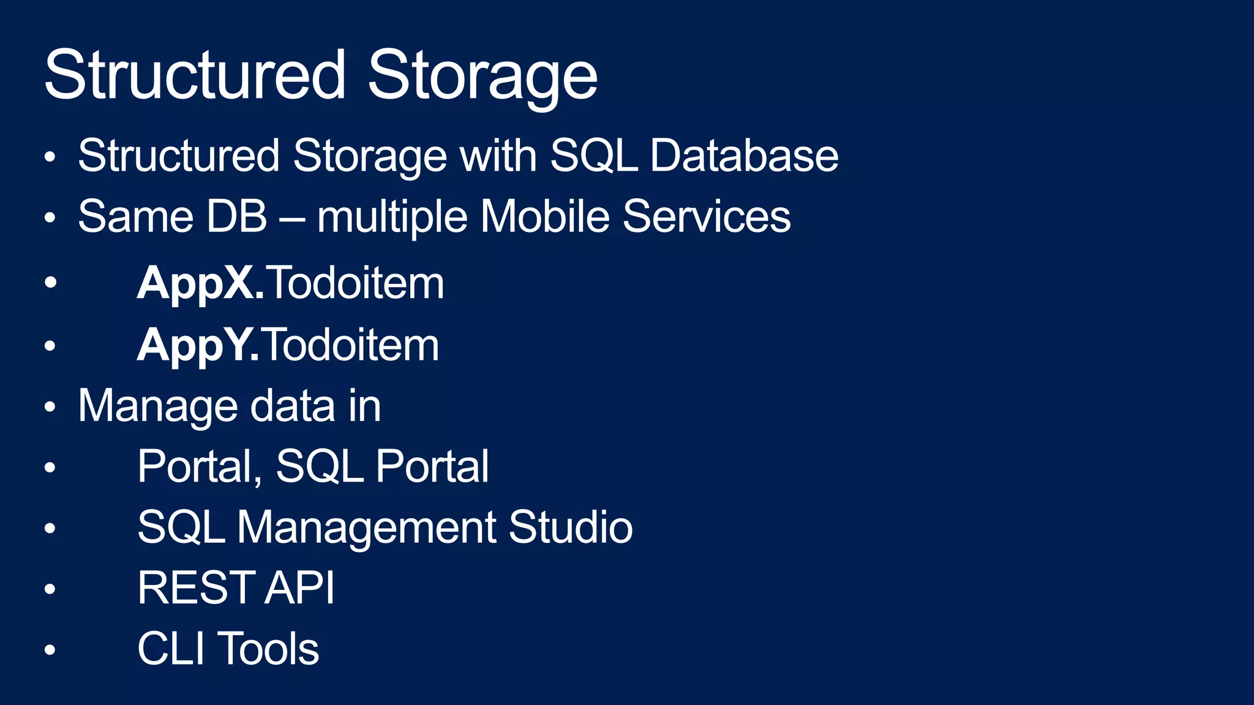
Task: Click the bullet on the REST API row
Action: click(50, 590)
